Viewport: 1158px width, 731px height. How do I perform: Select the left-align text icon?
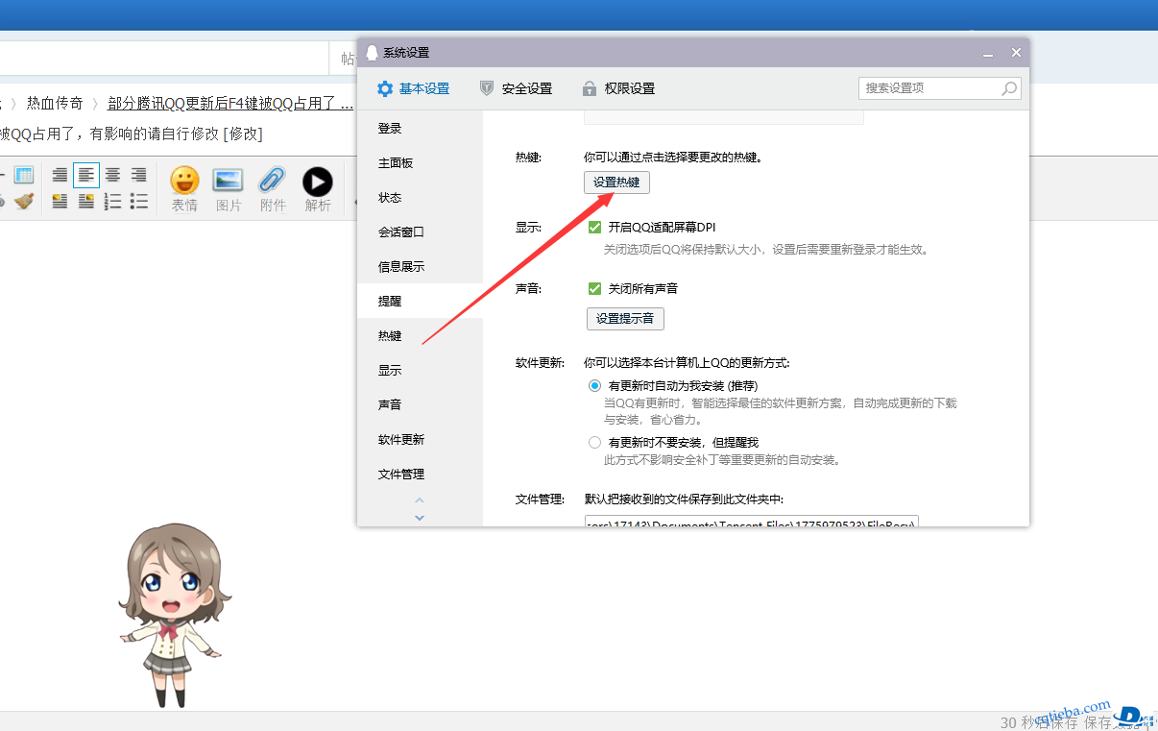click(x=86, y=176)
